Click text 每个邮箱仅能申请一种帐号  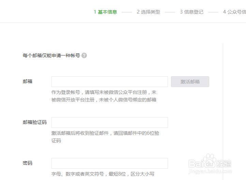click(x=51, y=55)
